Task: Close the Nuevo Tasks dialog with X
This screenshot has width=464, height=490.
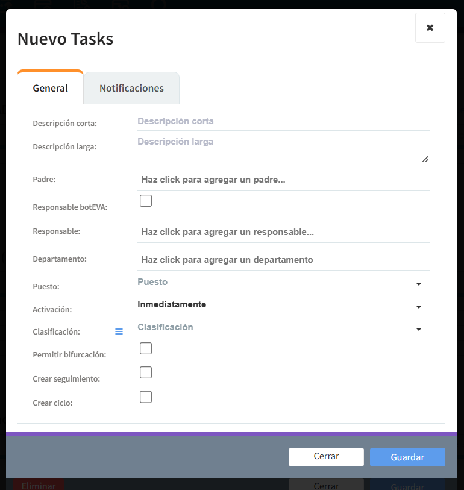Action: (x=430, y=28)
